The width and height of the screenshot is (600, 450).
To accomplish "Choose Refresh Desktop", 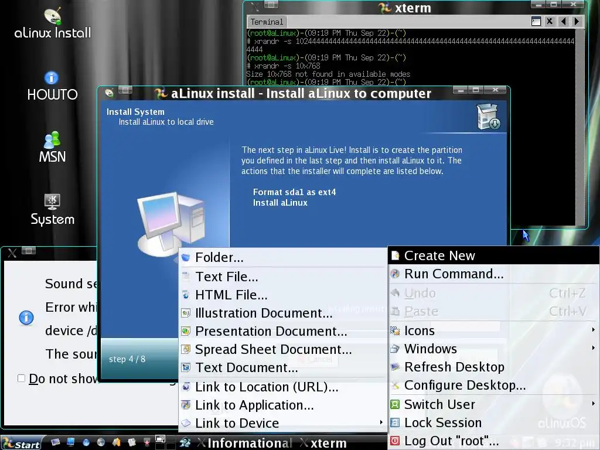I will [493, 367].
